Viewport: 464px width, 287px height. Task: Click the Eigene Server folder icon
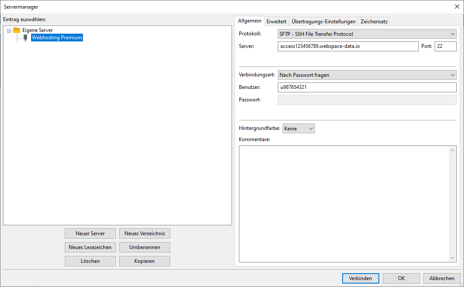[x=16, y=30]
